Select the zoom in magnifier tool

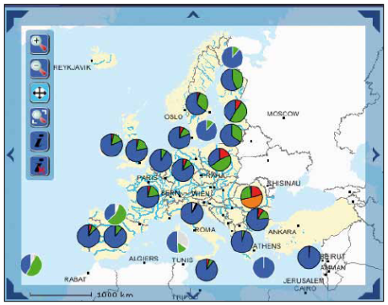[x=40, y=44]
